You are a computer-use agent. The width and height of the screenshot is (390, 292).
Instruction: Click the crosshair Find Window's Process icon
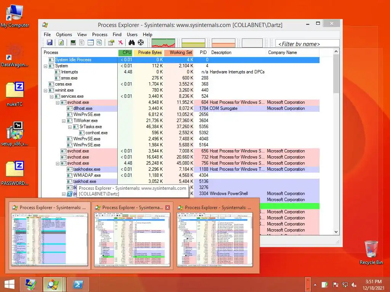click(x=141, y=43)
